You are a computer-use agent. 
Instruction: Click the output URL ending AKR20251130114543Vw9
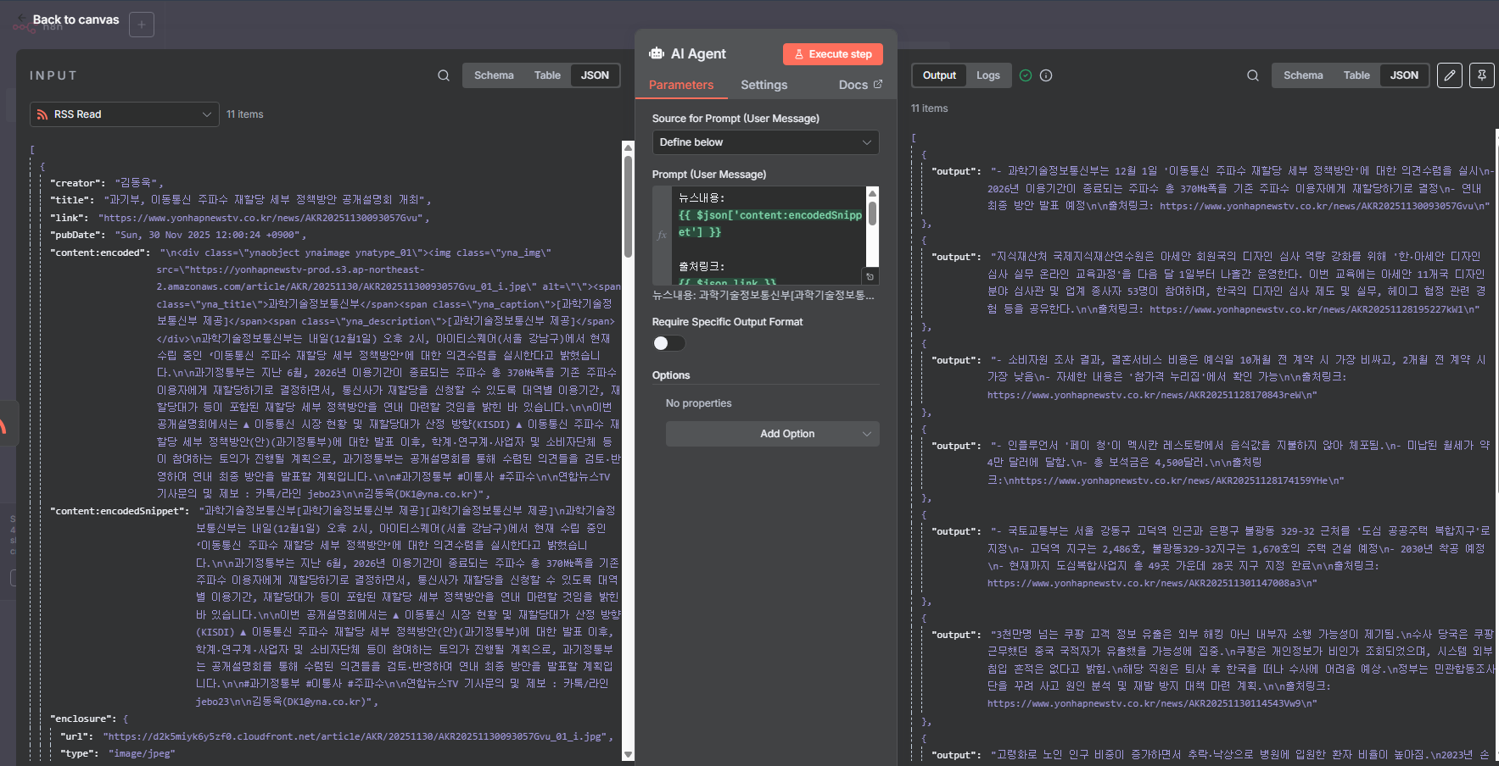point(1152,703)
